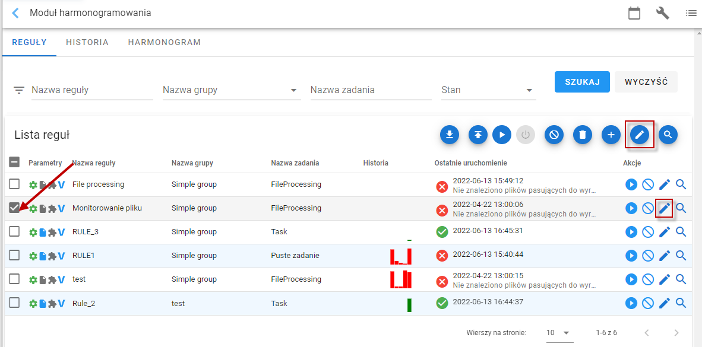This screenshot has width=702, height=347.
Task: Go back using the blue arrow
Action: coord(15,13)
